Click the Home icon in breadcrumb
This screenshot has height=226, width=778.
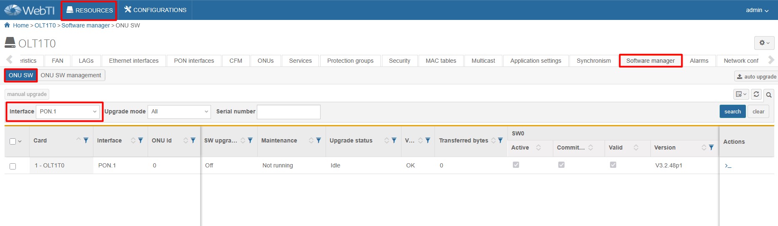point(7,25)
